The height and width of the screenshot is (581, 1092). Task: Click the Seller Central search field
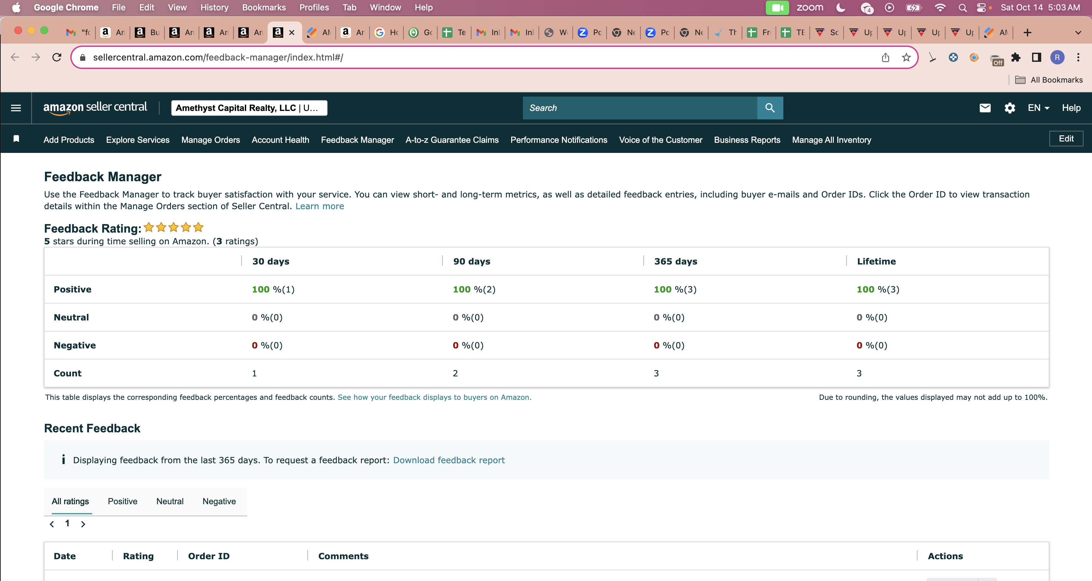click(640, 108)
